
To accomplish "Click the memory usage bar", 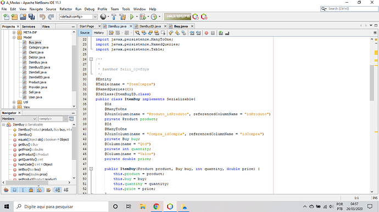I will [177, 16].
